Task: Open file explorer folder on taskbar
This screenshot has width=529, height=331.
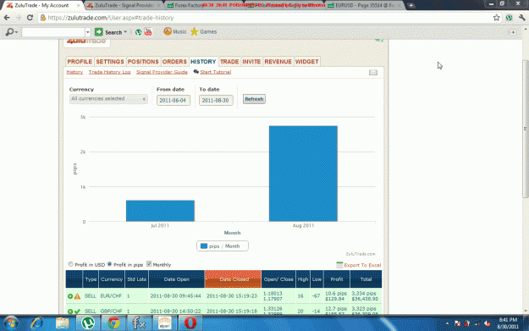Action: click(x=63, y=323)
